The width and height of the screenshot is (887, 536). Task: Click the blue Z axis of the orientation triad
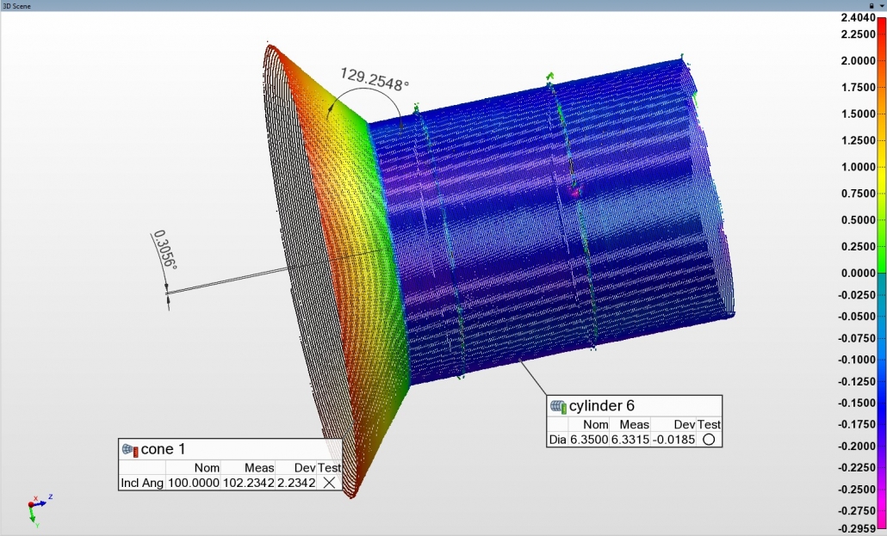40,504
